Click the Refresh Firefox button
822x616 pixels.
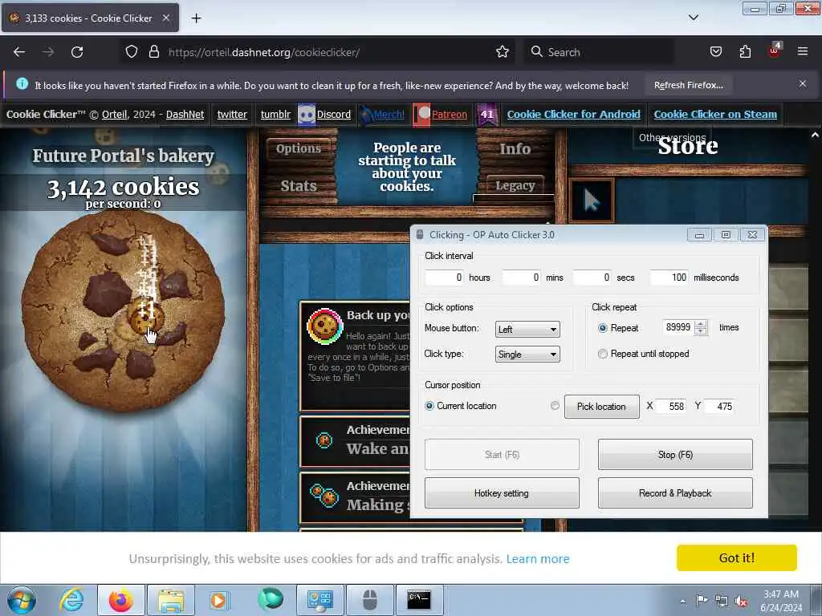tap(688, 85)
